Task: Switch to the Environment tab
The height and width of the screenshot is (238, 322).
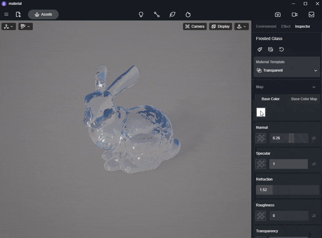Action: tap(266, 26)
